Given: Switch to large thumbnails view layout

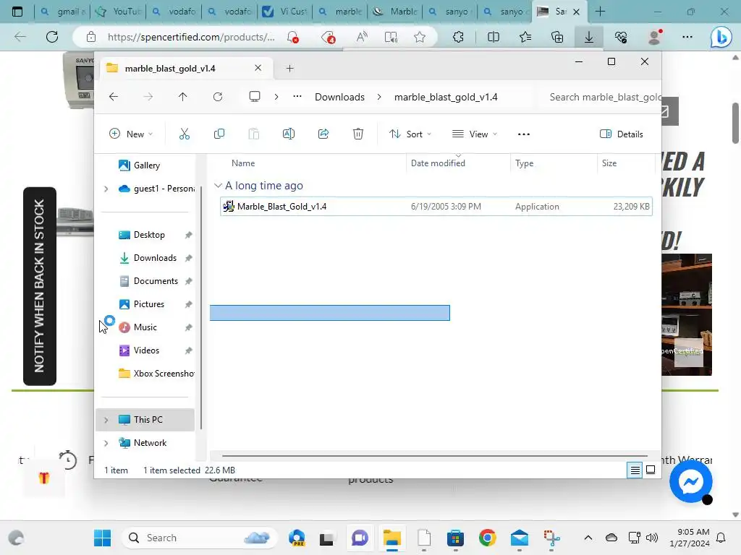Looking at the screenshot, I should pos(651,470).
